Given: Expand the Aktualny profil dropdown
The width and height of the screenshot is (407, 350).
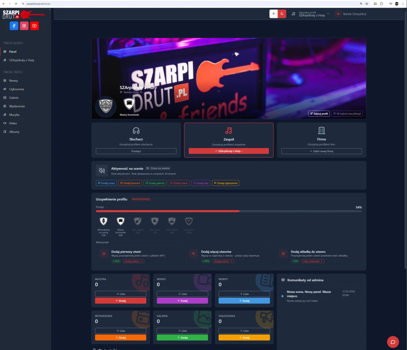Looking at the screenshot, I should click(x=310, y=14).
